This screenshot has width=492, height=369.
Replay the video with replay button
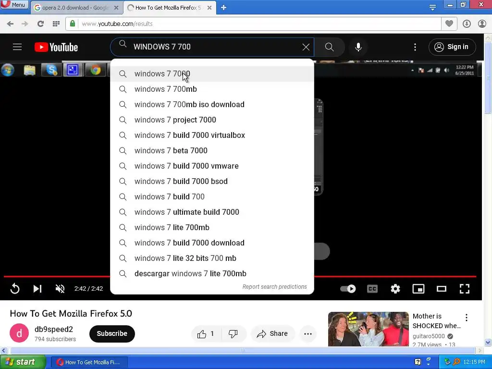point(15,289)
